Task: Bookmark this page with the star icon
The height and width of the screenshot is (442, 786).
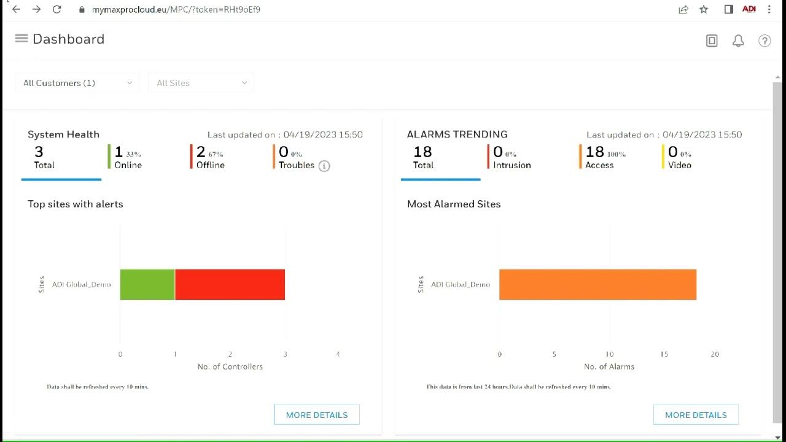Action: [x=704, y=9]
